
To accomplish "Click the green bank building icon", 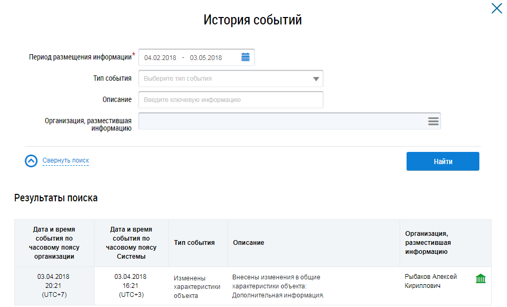I will pos(480,279).
